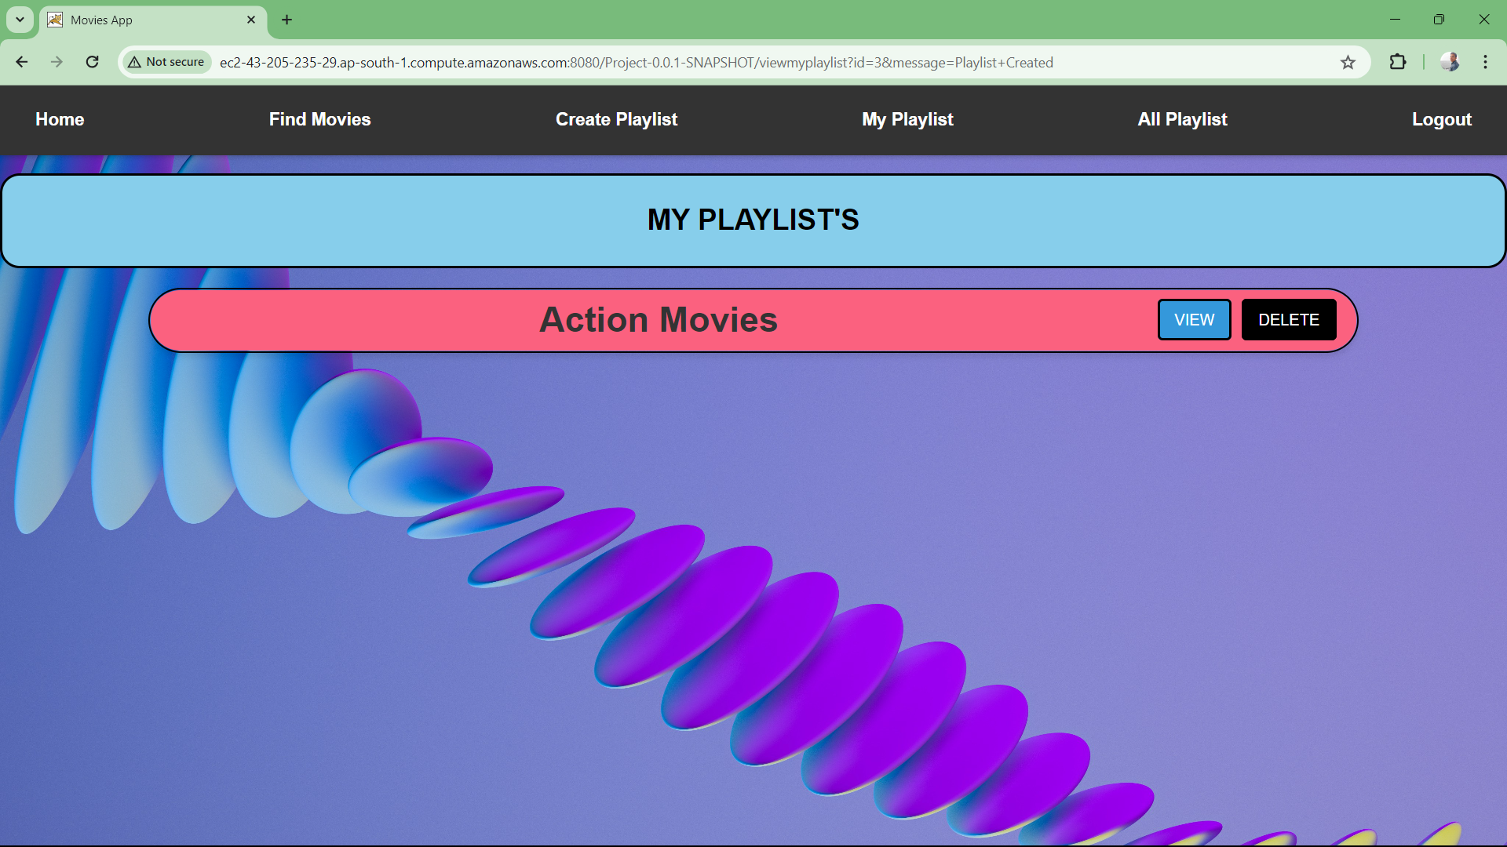This screenshot has width=1507, height=847.
Task: Delete the Action Movies playlist
Action: point(1289,320)
